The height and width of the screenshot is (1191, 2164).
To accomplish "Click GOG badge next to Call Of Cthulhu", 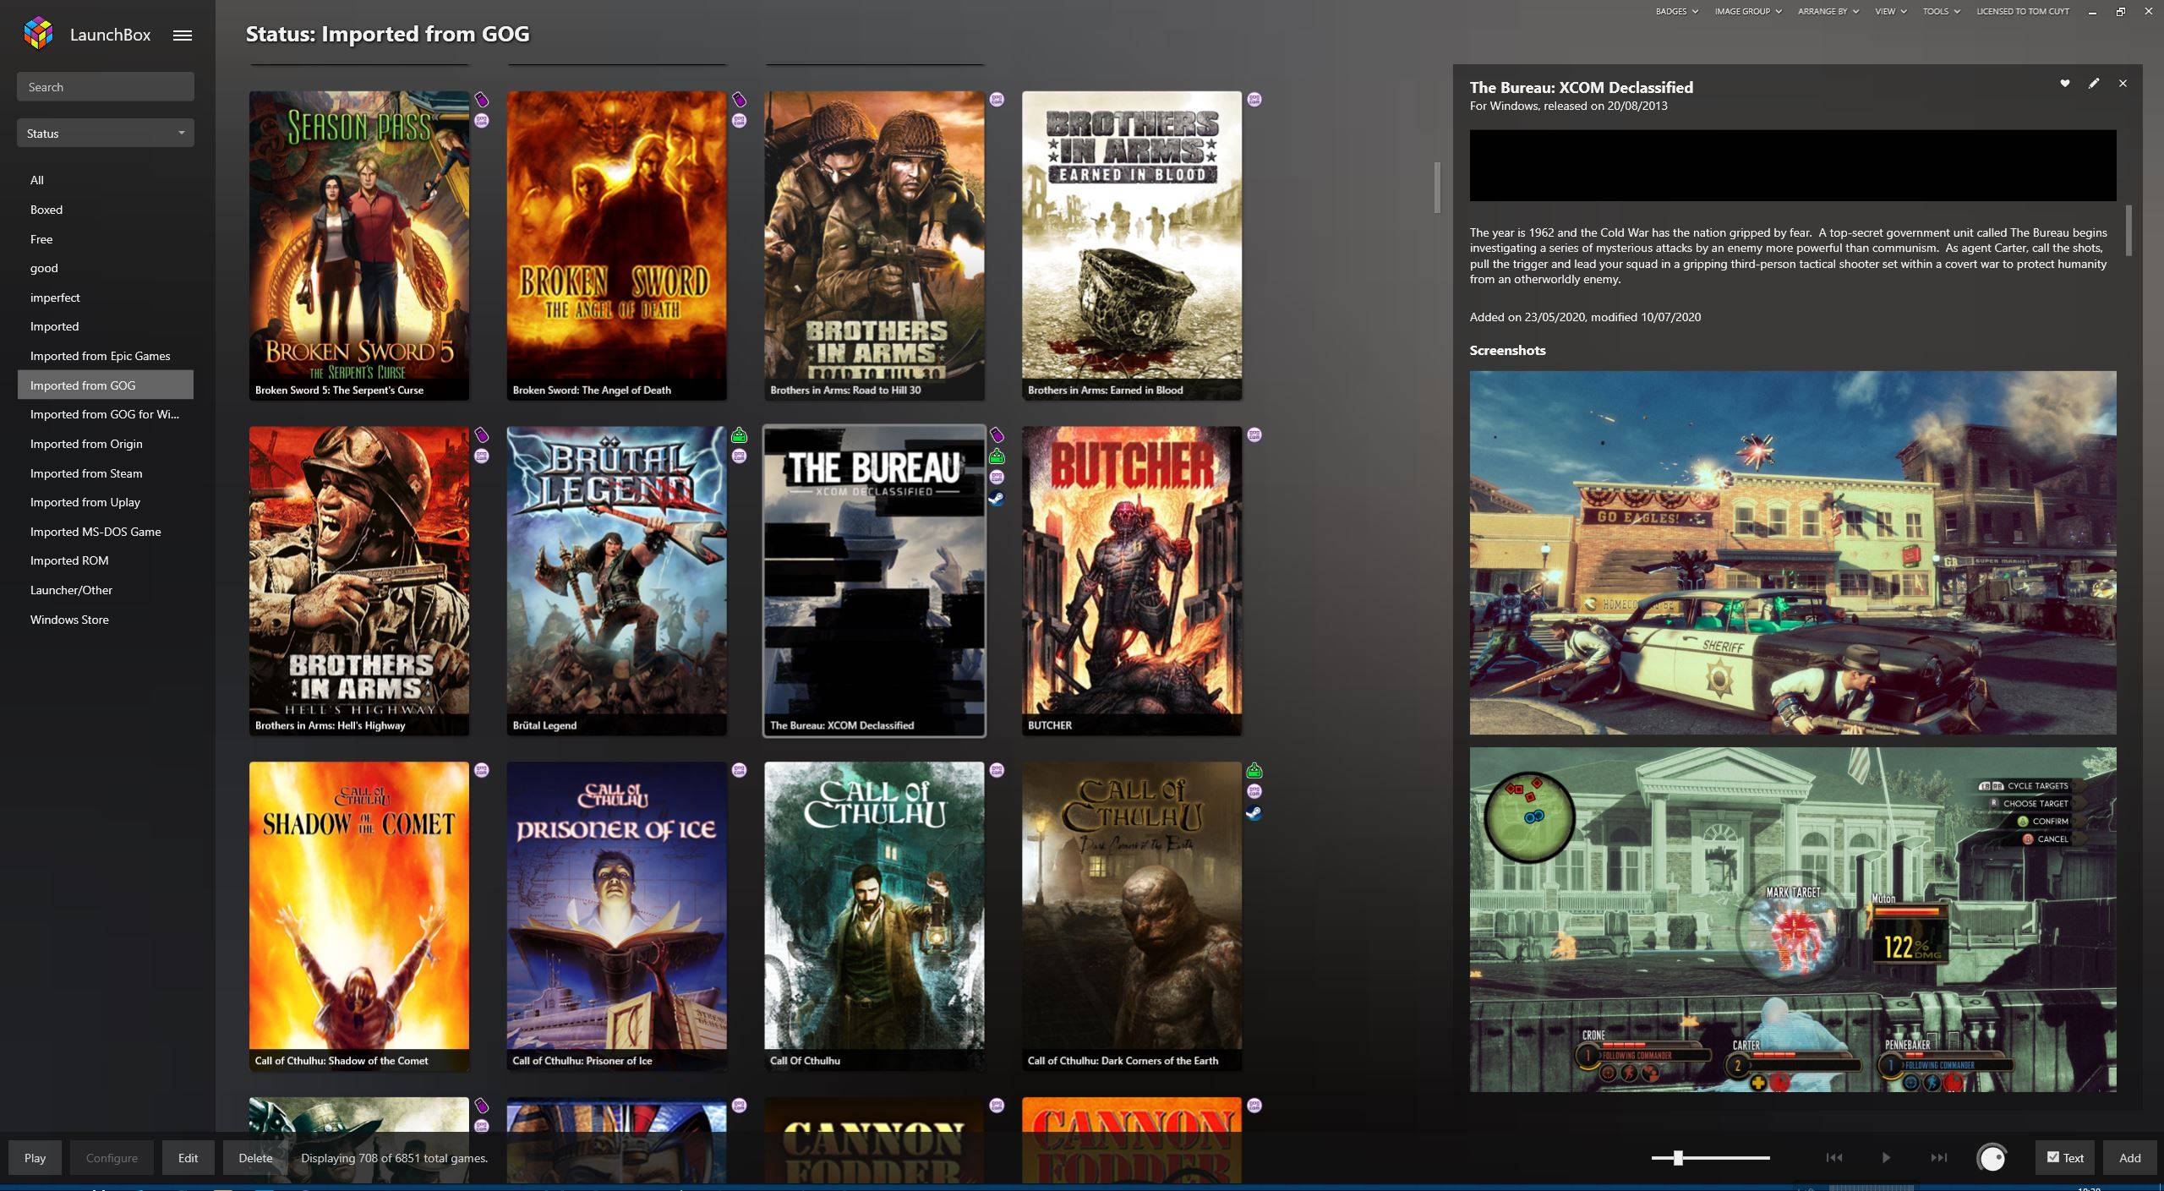I will pyautogui.click(x=997, y=771).
